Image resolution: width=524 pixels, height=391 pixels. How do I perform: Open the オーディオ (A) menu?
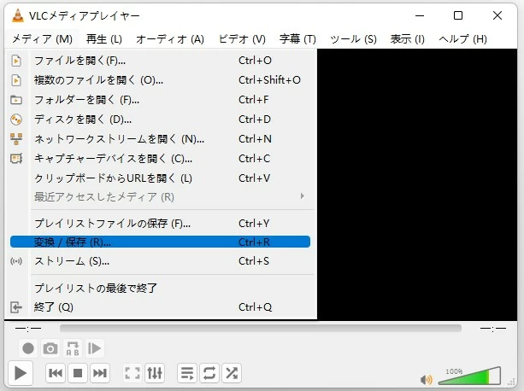click(x=170, y=38)
